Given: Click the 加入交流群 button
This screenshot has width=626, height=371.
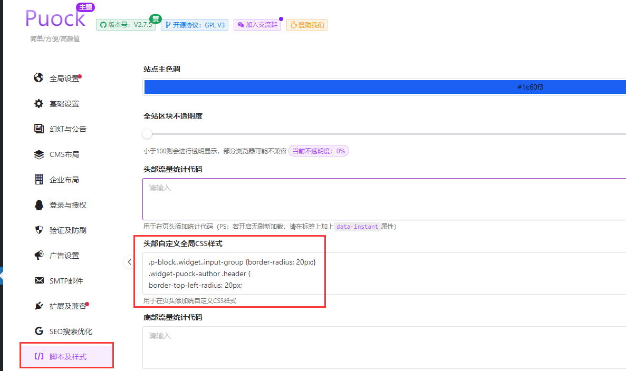Looking at the screenshot, I should click(257, 25).
